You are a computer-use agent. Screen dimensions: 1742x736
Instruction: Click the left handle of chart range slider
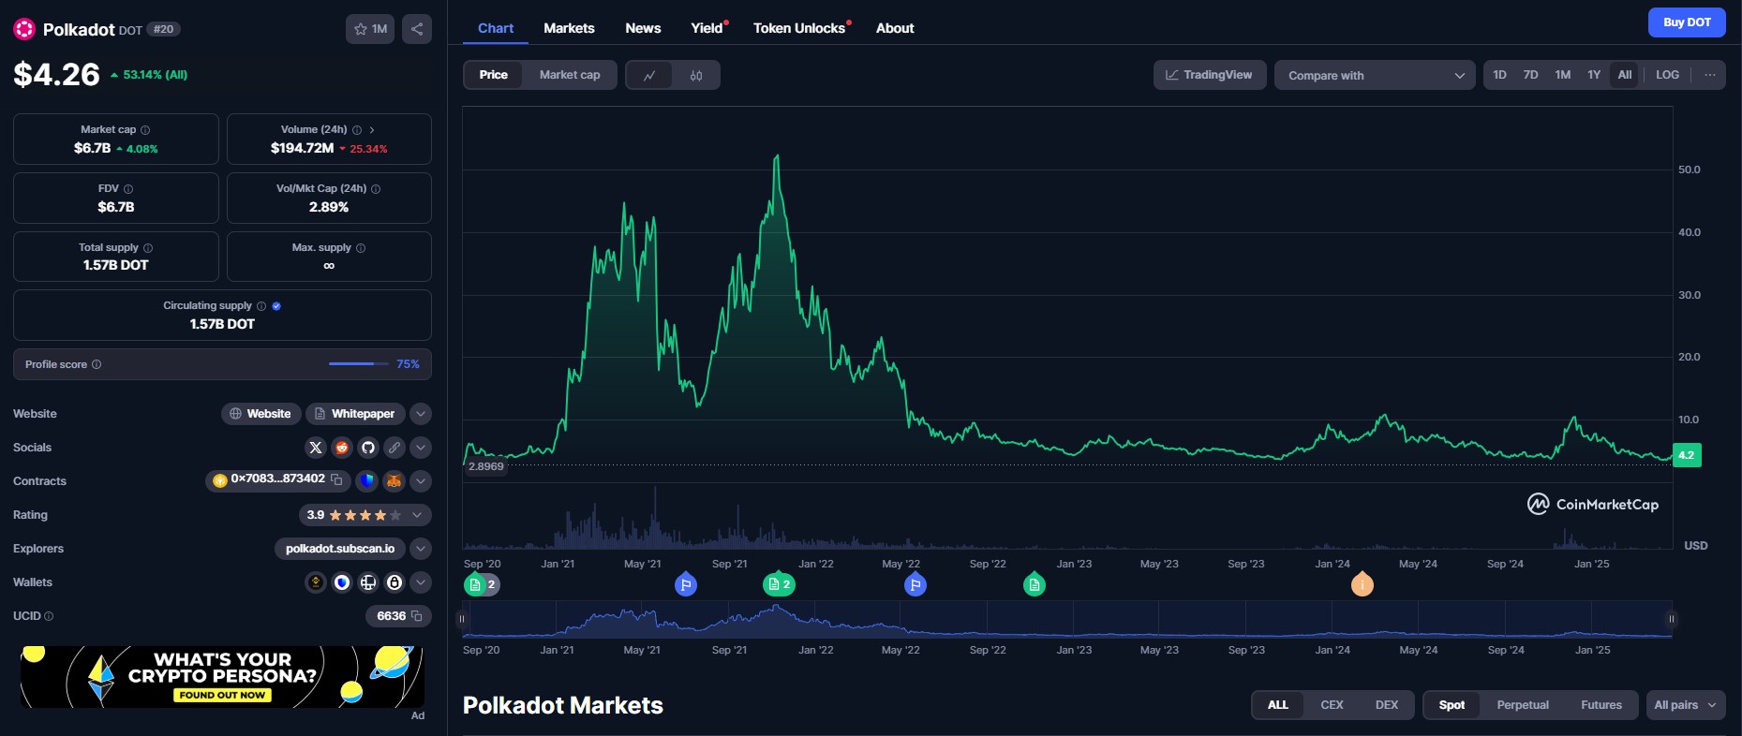[461, 619]
